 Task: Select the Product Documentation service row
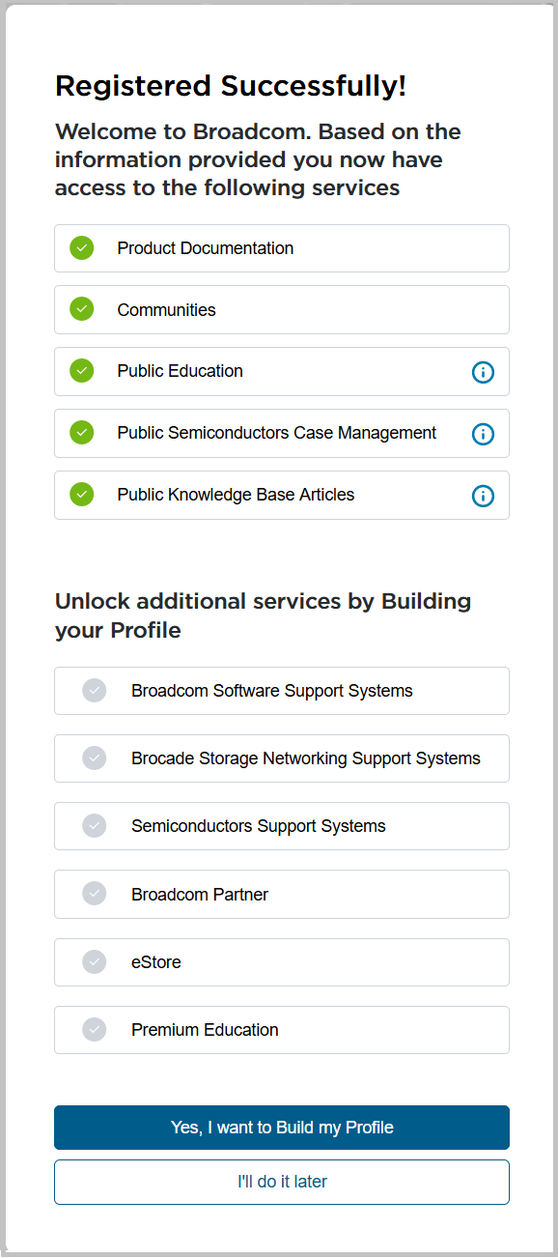282,248
